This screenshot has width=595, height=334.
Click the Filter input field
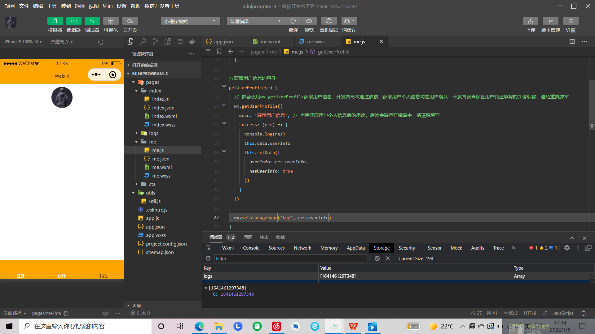290,259
